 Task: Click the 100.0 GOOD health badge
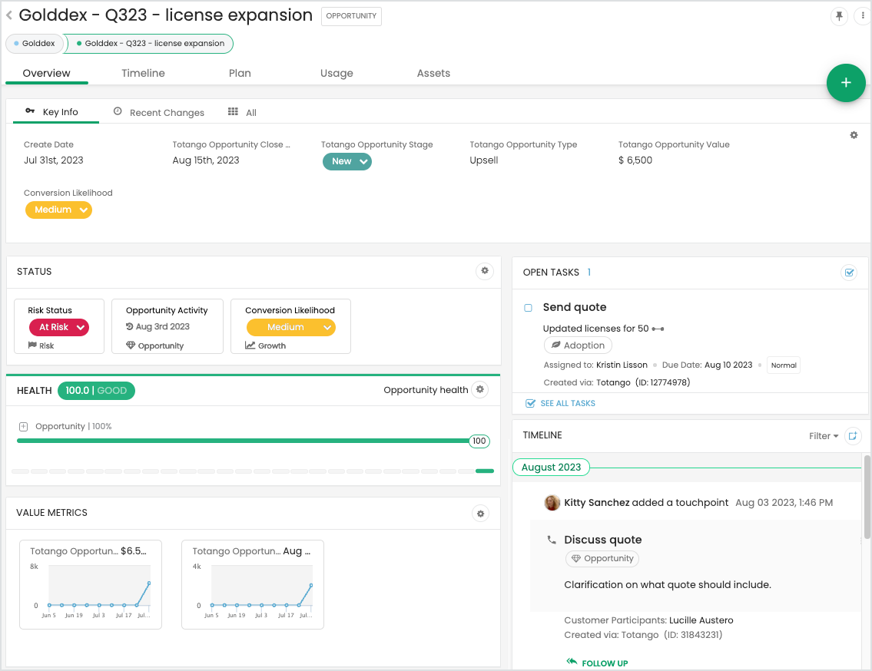(96, 391)
